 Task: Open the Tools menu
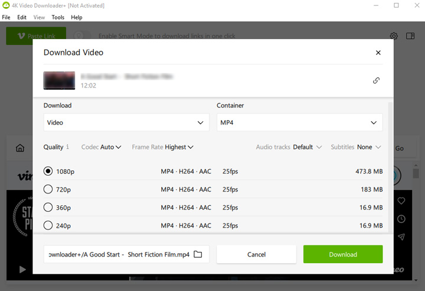pos(58,17)
